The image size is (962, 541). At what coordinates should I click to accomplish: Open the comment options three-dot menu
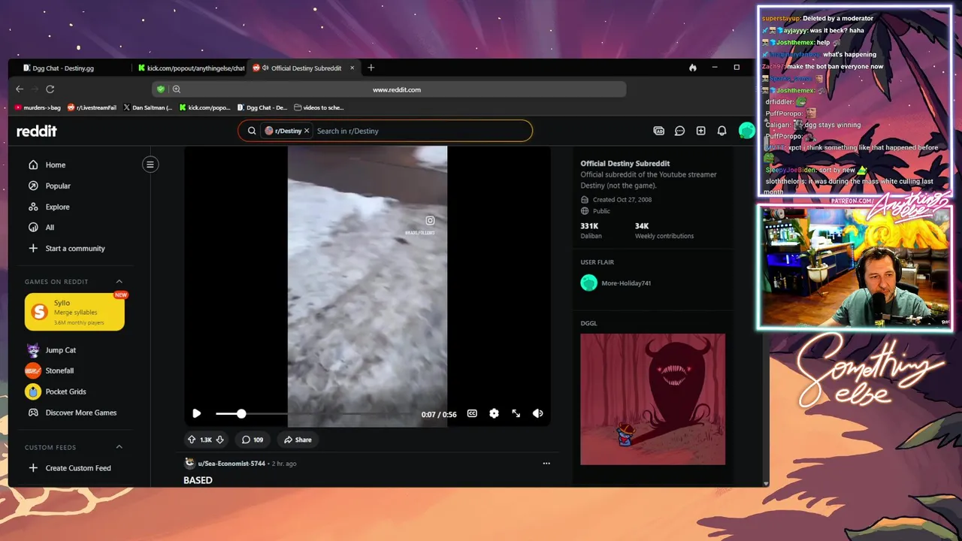coord(546,464)
